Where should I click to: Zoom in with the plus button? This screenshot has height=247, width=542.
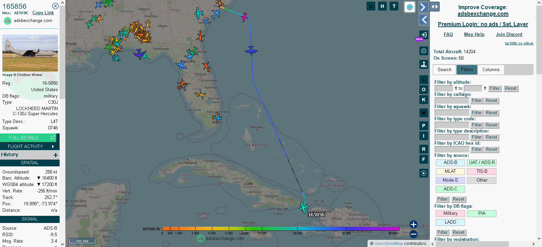coord(413,224)
